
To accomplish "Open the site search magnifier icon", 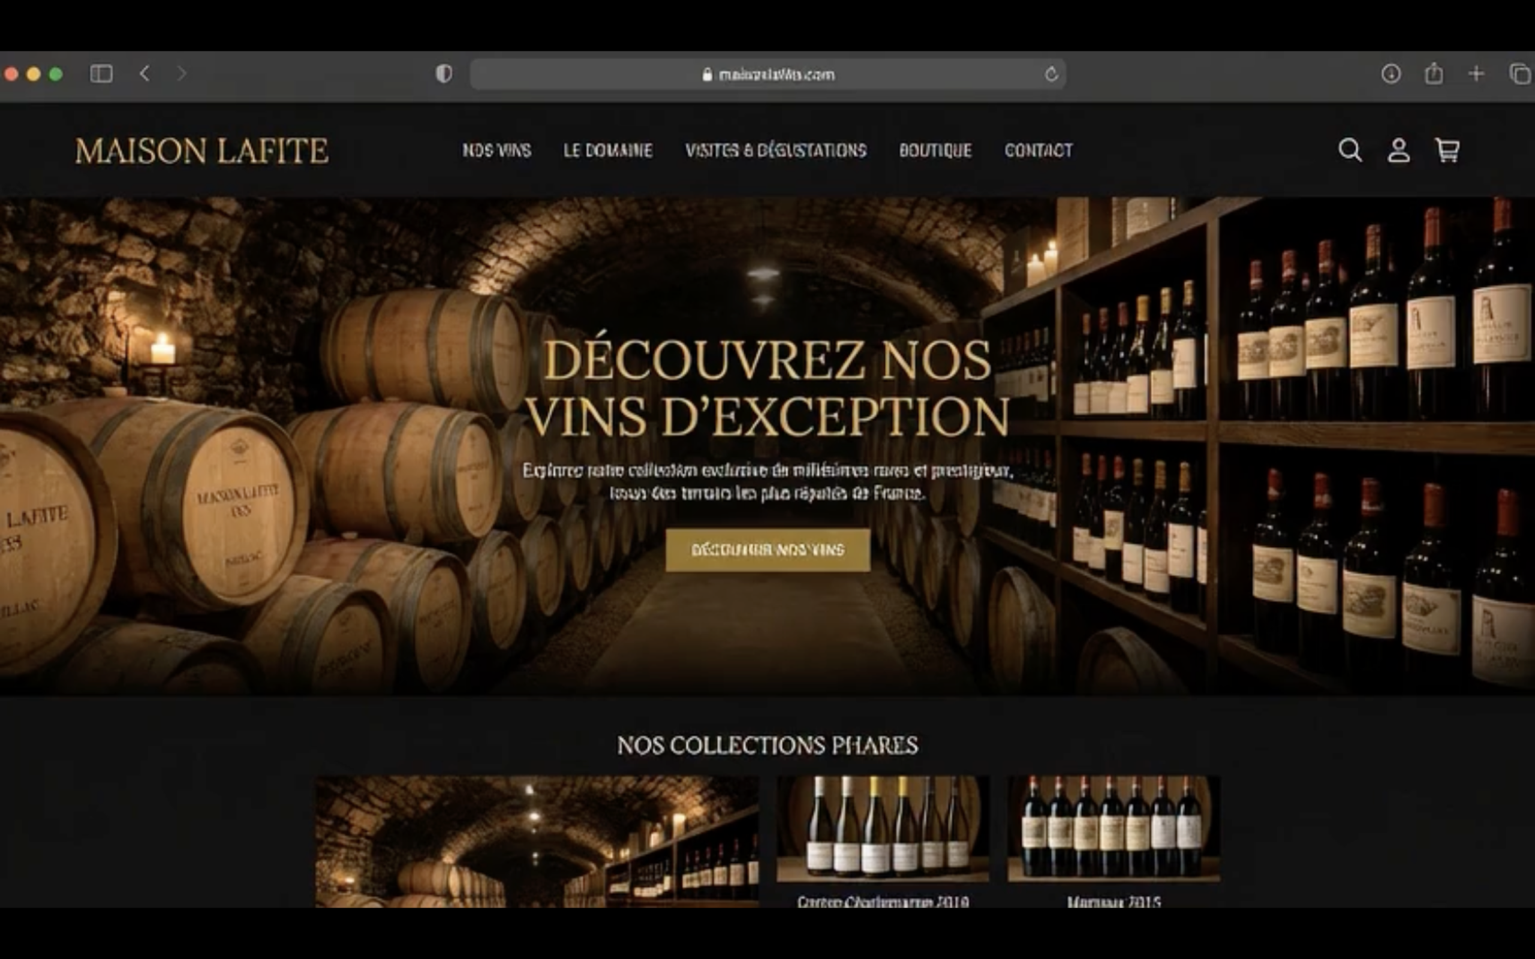I will (x=1350, y=150).
